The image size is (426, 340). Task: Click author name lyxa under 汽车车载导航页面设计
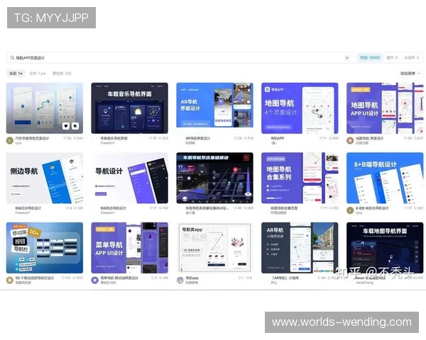pyautogui.click(x=18, y=143)
